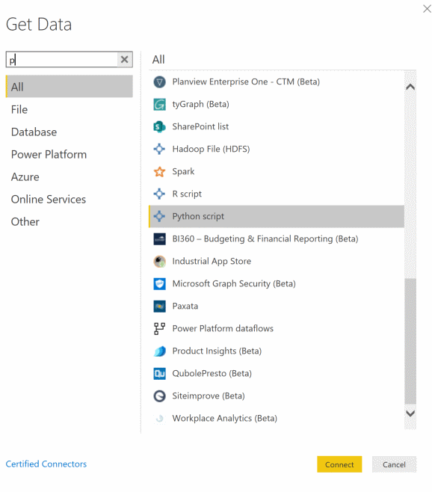Open the Certified Connectors link
This screenshot has width=432, height=492.
(x=46, y=464)
